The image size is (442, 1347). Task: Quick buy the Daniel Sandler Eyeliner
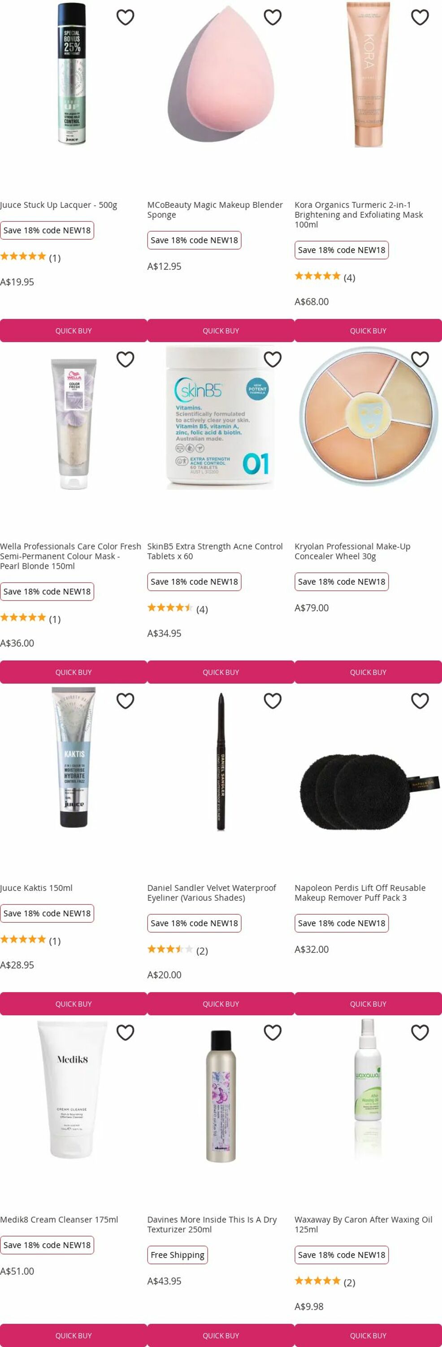(x=221, y=1004)
